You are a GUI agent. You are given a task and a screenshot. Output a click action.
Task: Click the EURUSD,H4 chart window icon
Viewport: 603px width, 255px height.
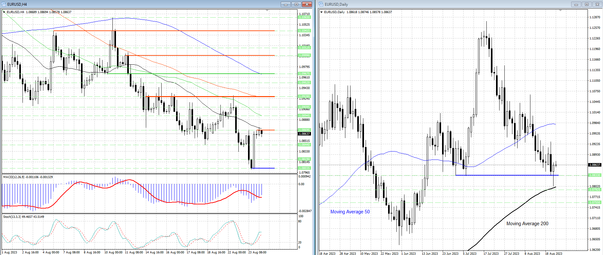(x=4, y=4)
